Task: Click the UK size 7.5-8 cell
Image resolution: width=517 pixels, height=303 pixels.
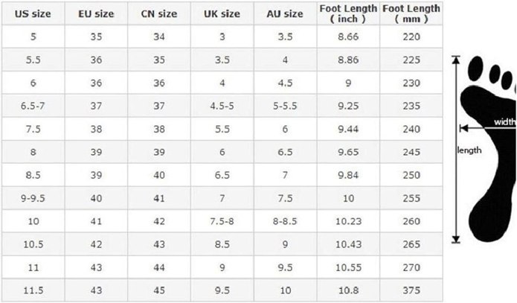Action: pos(222,221)
